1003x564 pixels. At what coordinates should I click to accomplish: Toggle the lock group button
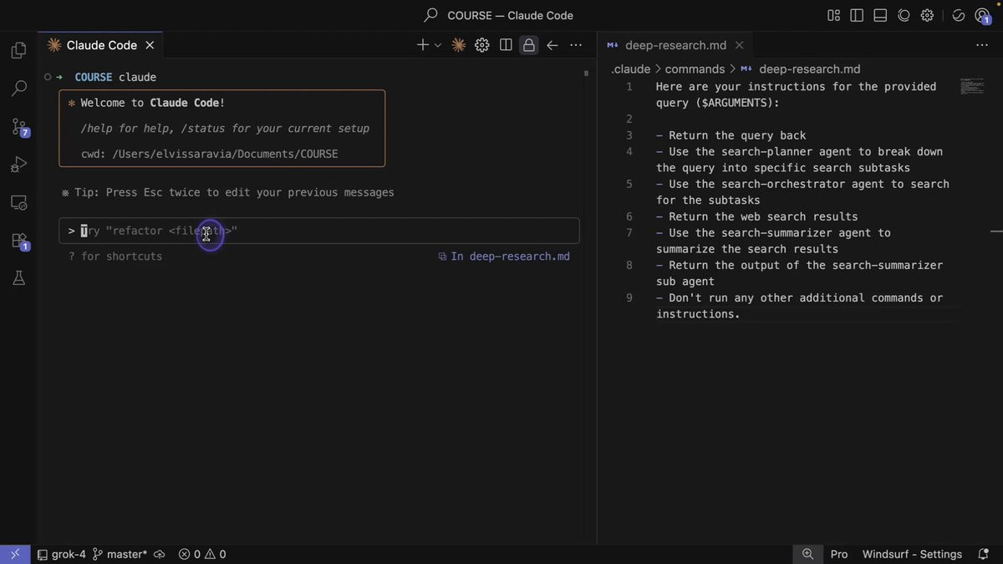click(x=529, y=45)
